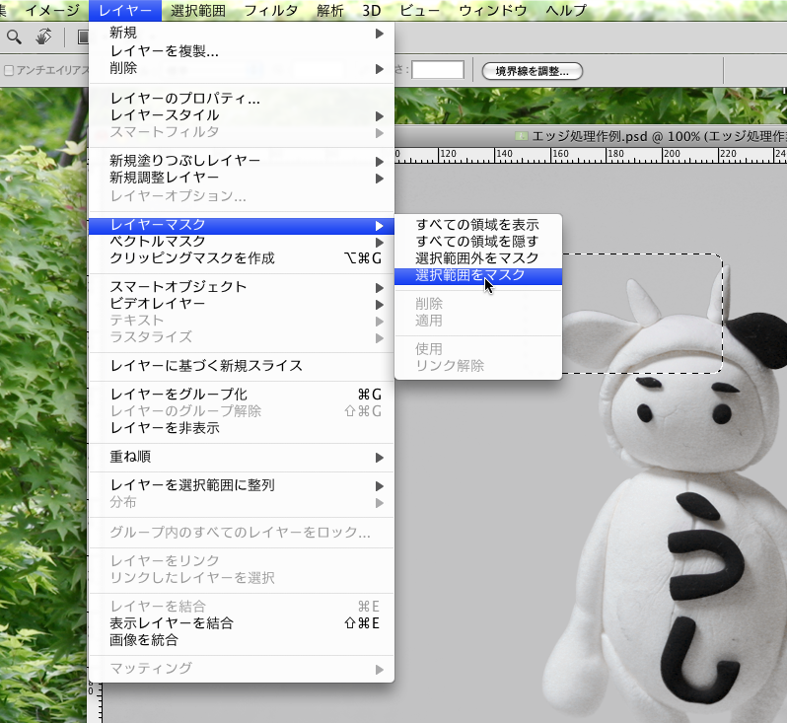Expand レイヤーを選択範囲に整列 submenu
Viewport: 787px width, 723px height.
(x=242, y=485)
